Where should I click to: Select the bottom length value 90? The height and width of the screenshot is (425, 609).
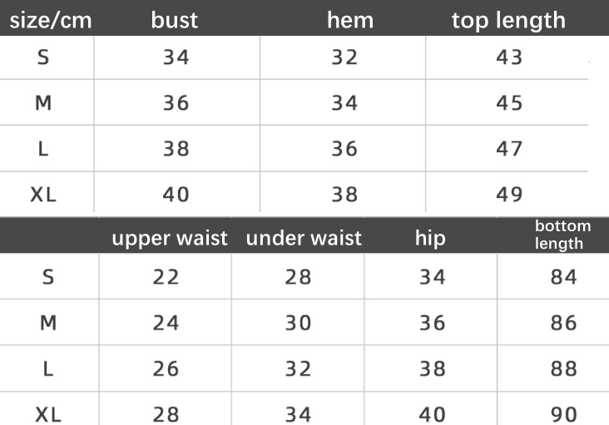click(x=563, y=413)
